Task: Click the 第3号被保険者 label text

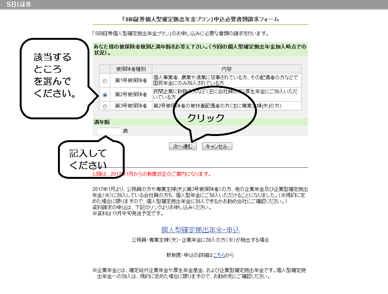Action: coord(131,106)
